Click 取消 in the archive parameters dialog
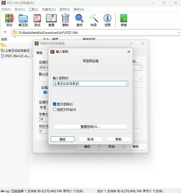 pos(111,147)
